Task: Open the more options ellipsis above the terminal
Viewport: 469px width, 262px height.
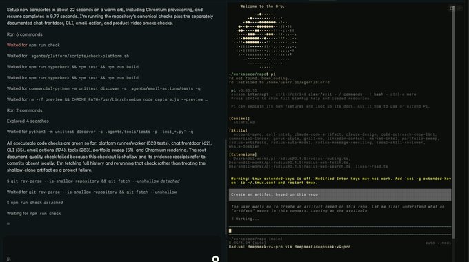Action: pyautogui.click(x=460, y=8)
